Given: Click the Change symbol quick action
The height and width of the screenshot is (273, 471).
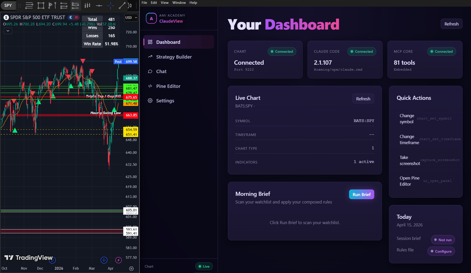Looking at the screenshot, I should click(x=426, y=119).
